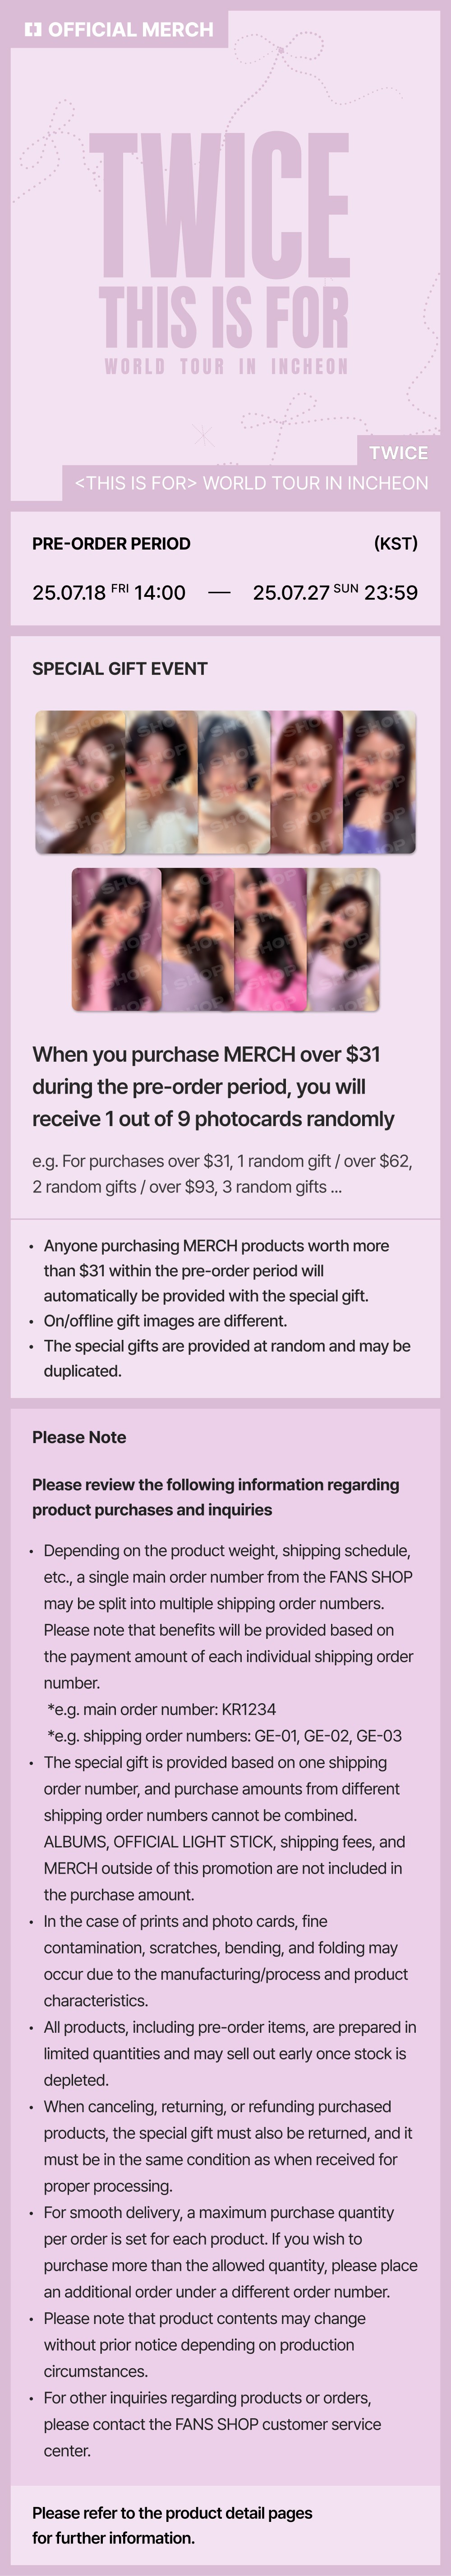This screenshot has height=2576, width=451.
Task: Click the sparkle star below the tour title
Action: 203,435
